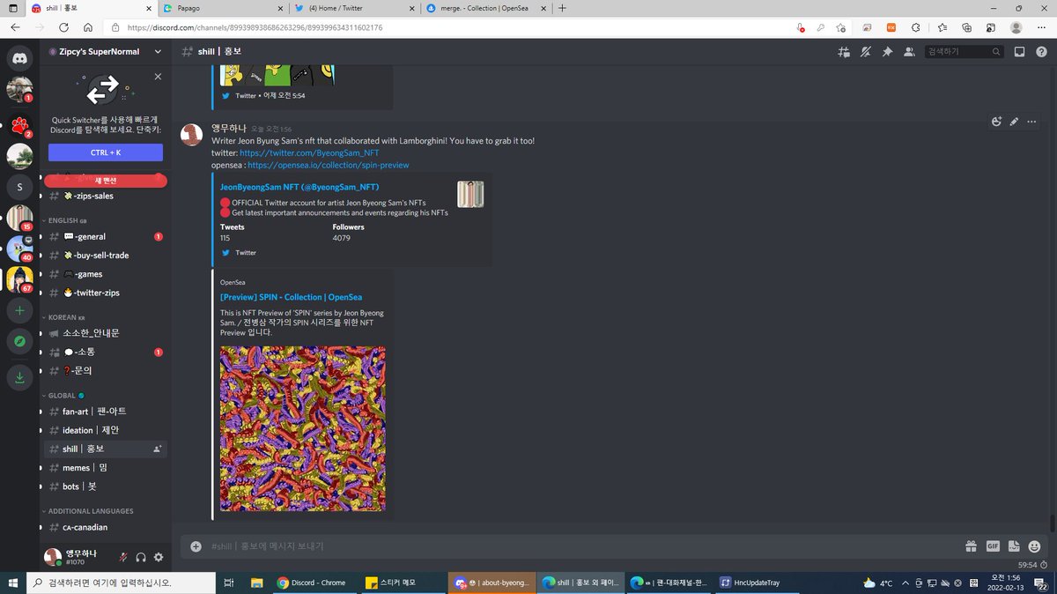The image size is (1057, 594).
Task: Collapse the GLOBAL channel category
Action: 63,396
